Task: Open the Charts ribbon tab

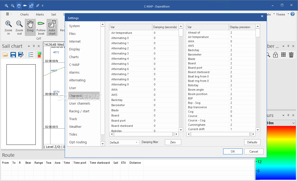Action: (x=25, y=14)
